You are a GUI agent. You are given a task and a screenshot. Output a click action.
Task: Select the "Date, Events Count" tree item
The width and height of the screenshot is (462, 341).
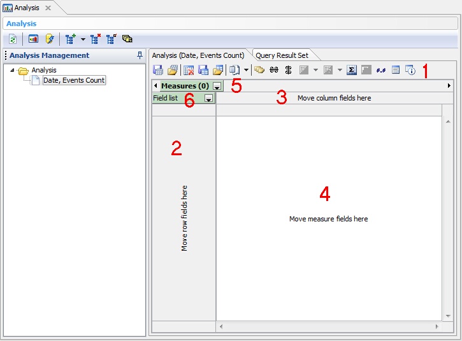tap(74, 80)
